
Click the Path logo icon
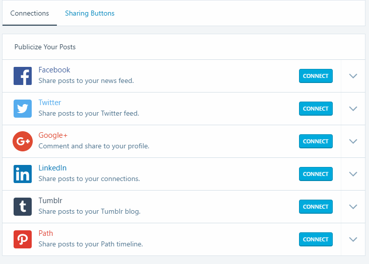point(23,239)
